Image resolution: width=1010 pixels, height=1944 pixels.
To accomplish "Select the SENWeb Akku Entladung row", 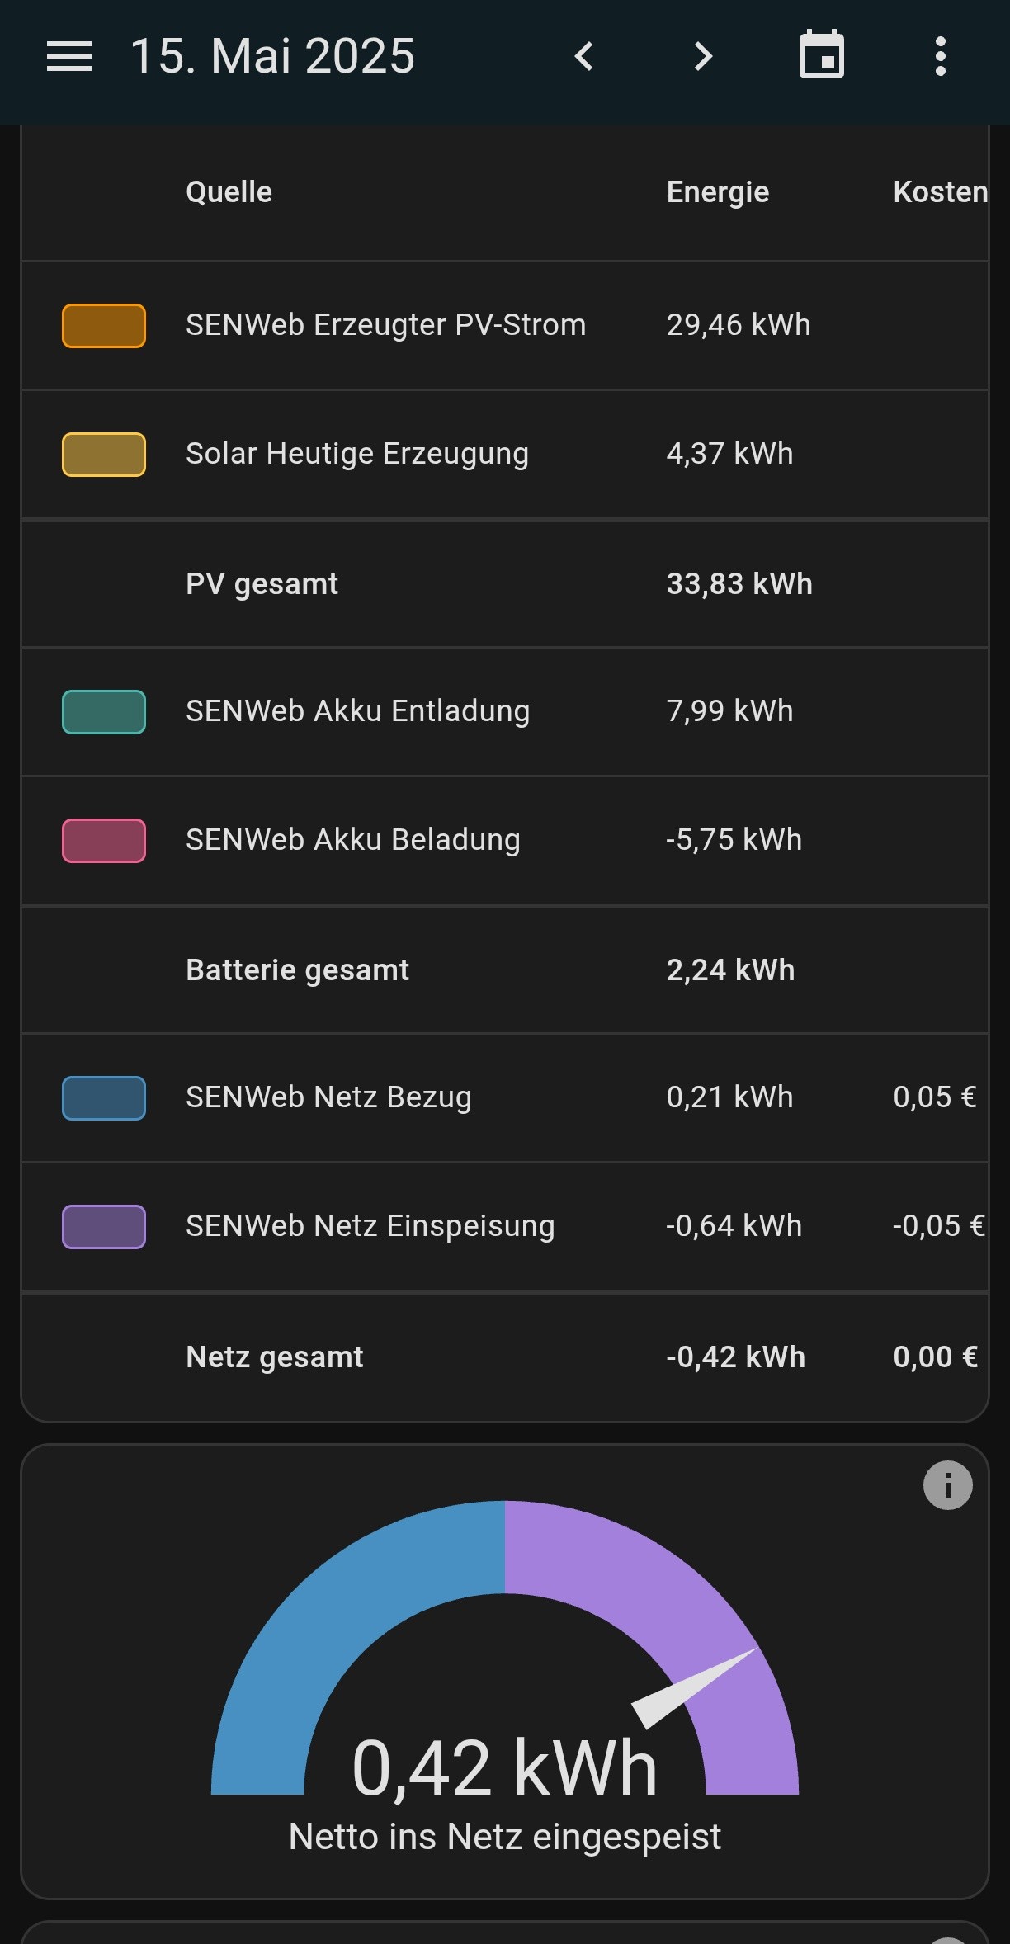I will tap(357, 711).
